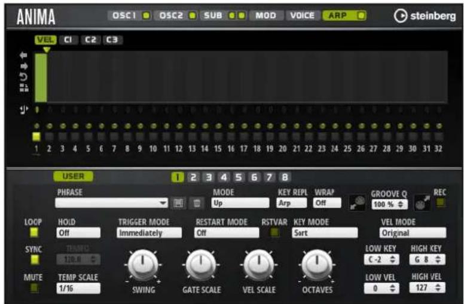Open the KEY REPL dropdown showing Arp
Screen dimensions: 464x304
(x=291, y=203)
